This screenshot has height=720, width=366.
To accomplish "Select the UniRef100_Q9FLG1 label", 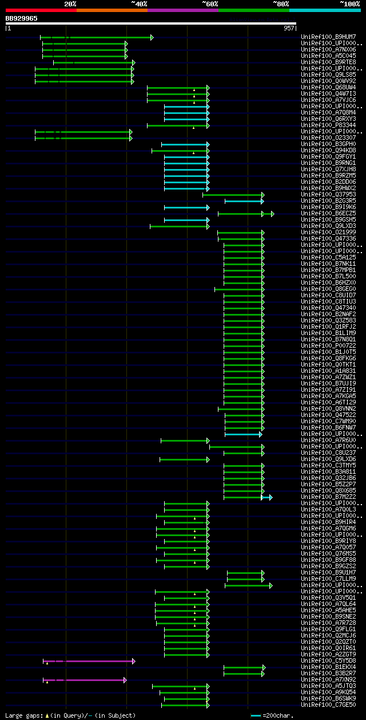I will [328, 629].
